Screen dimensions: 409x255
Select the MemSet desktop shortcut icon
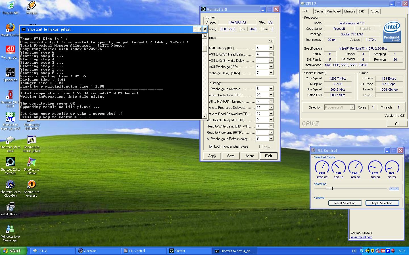10,166
